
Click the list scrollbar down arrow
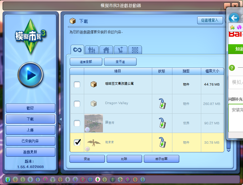229,150
